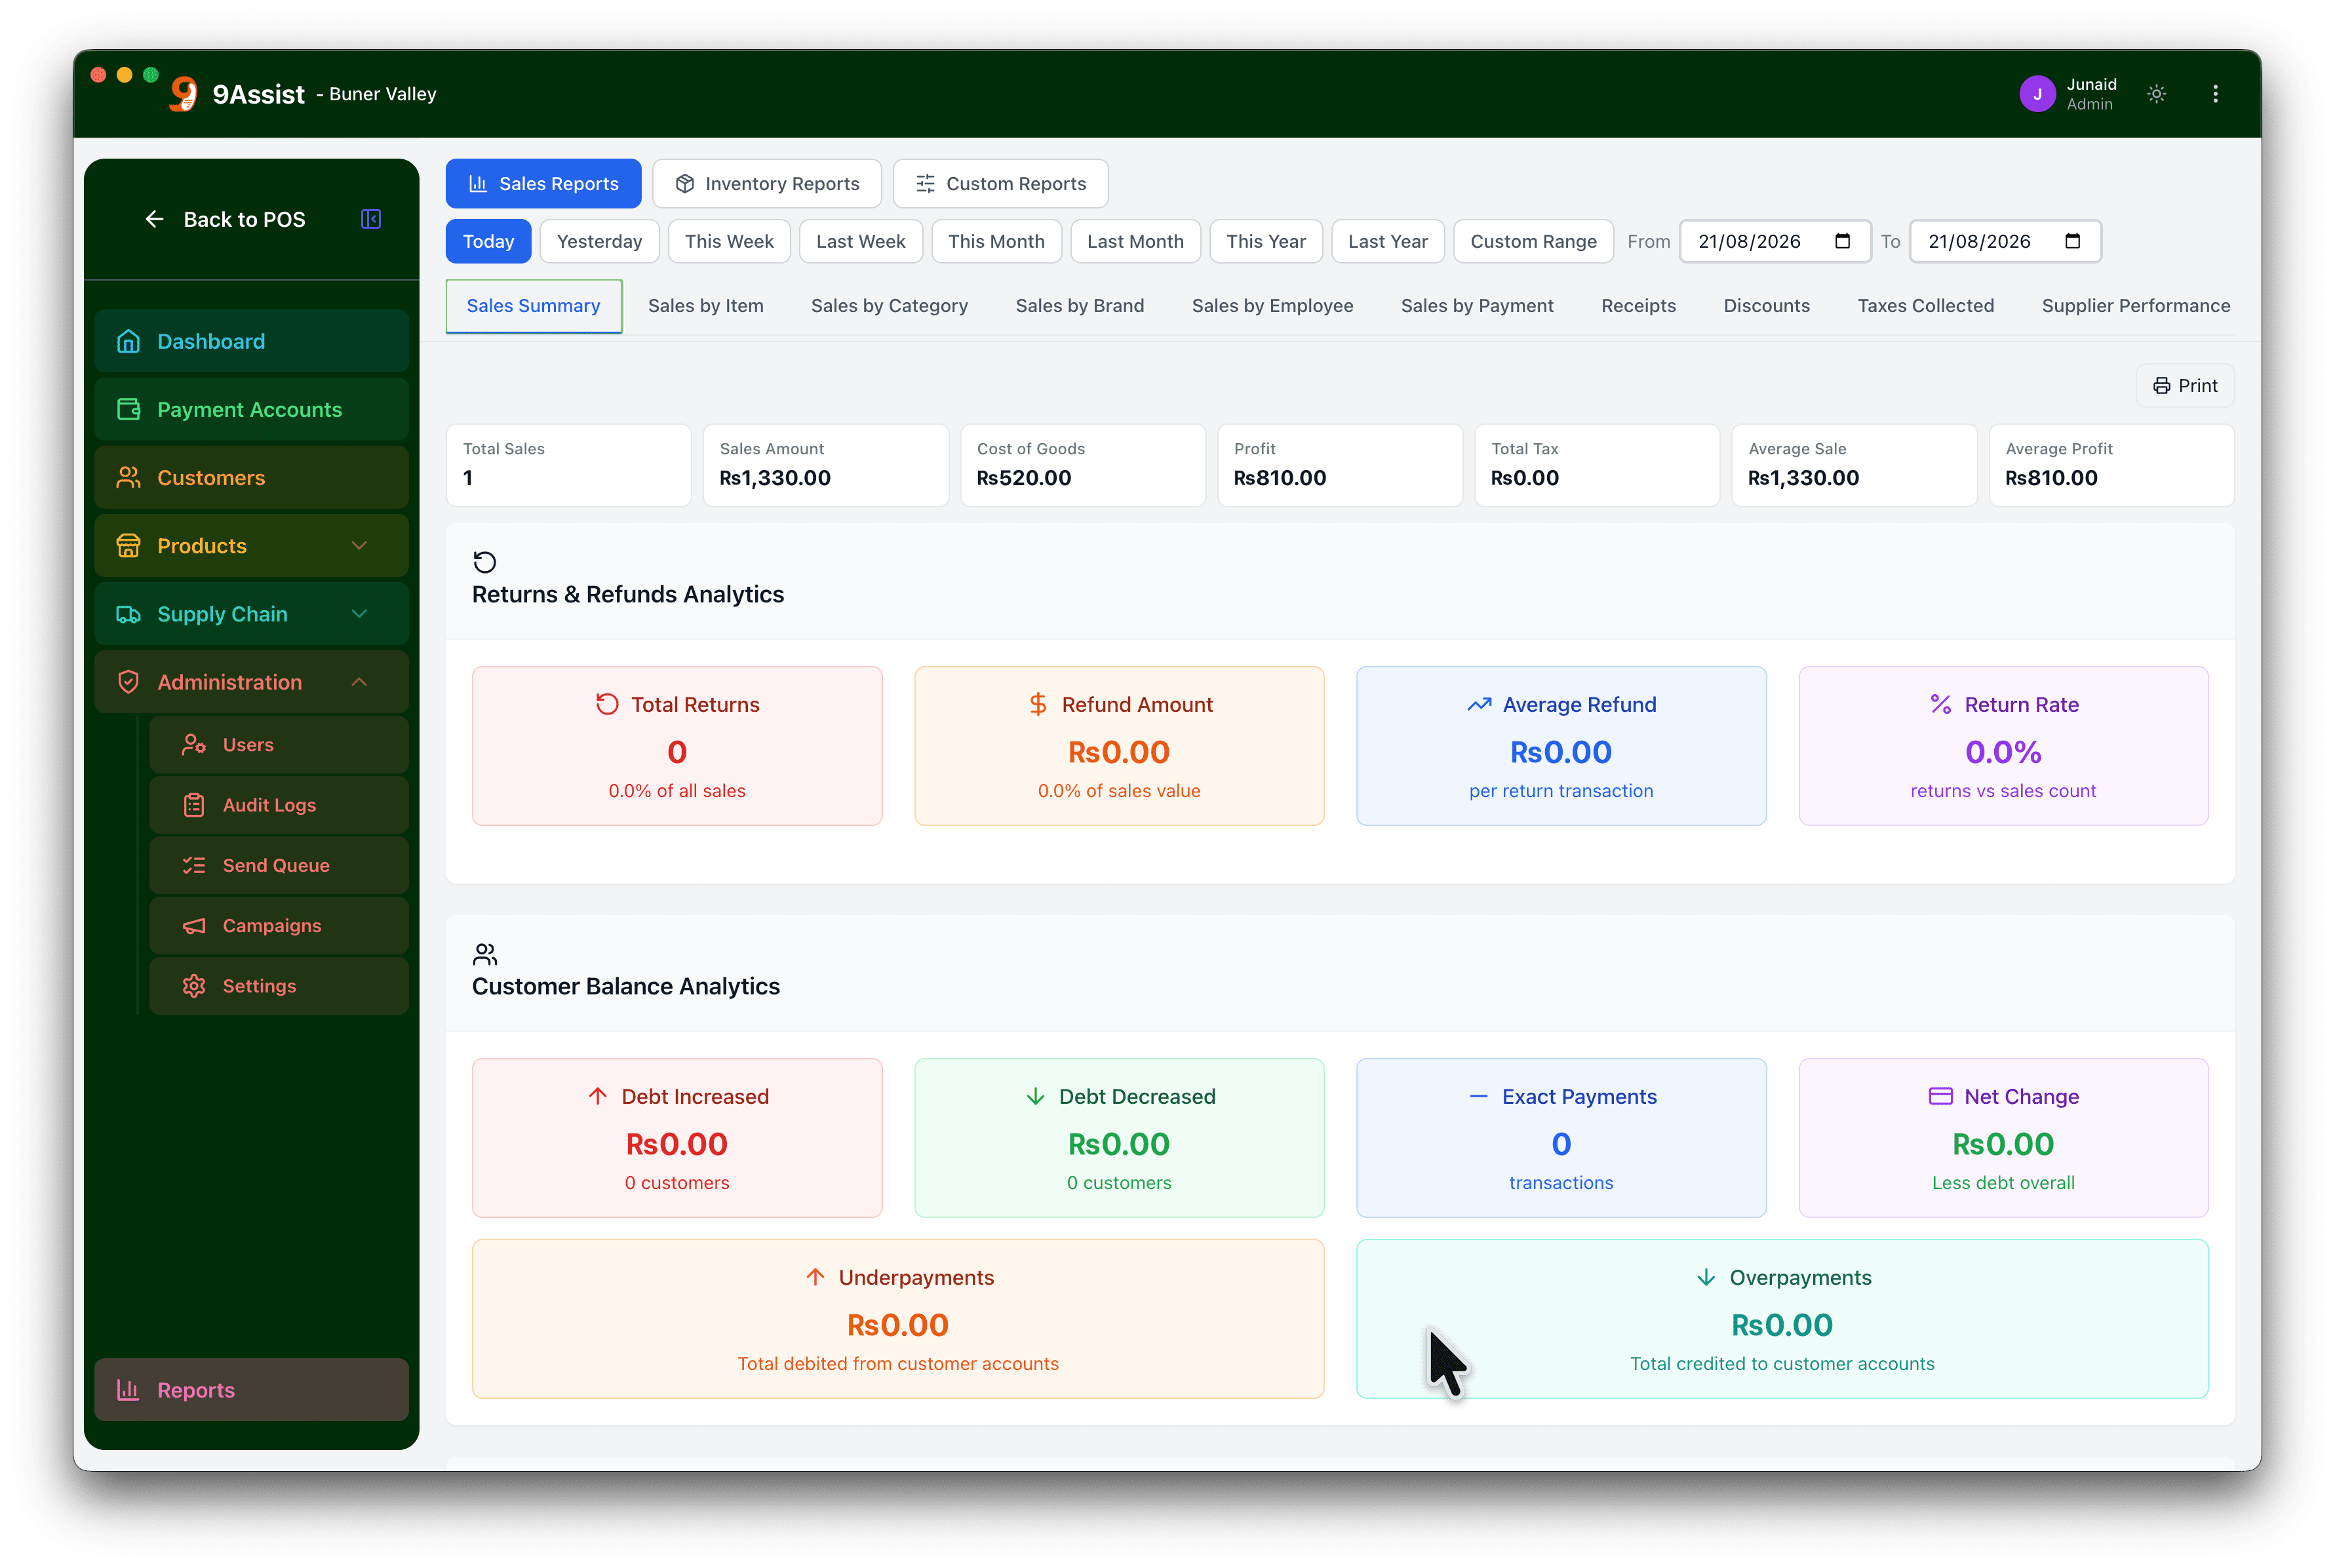Select Sales by Payment tab
The height and width of the screenshot is (1568, 2335).
(x=1477, y=306)
